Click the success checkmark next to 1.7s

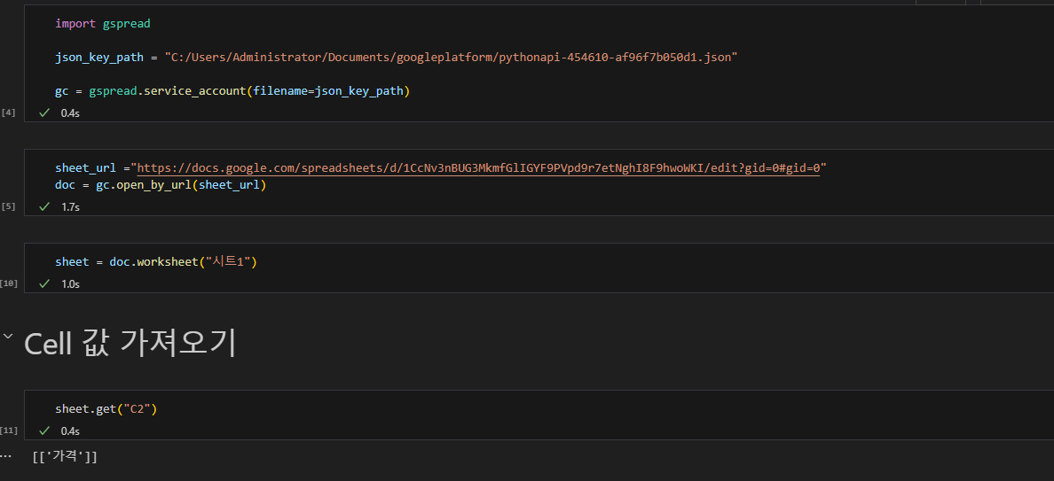(45, 206)
